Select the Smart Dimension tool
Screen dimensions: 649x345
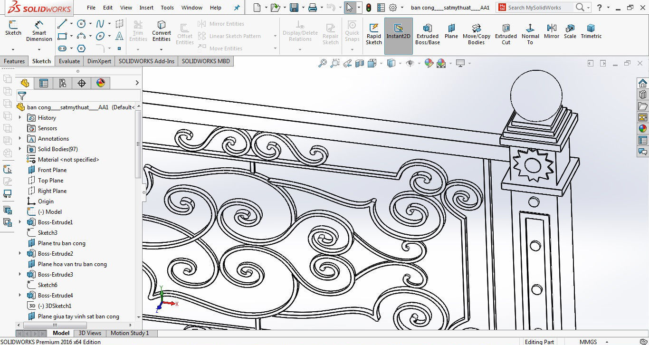pyautogui.click(x=39, y=31)
